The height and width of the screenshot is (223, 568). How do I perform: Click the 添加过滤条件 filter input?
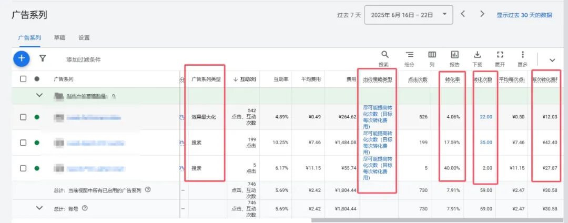[83, 60]
